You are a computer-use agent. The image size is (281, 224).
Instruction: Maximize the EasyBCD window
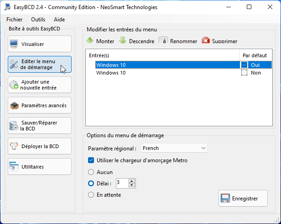(249, 7)
